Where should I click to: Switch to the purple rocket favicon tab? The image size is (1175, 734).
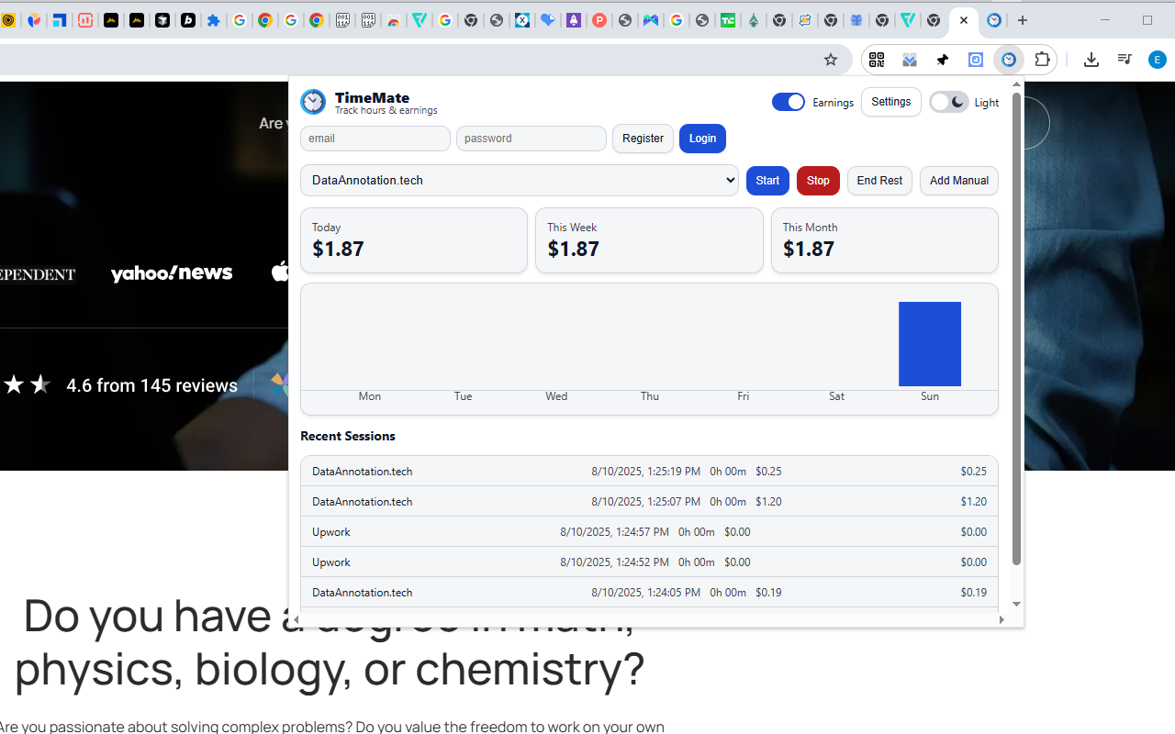[x=574, y=20]
